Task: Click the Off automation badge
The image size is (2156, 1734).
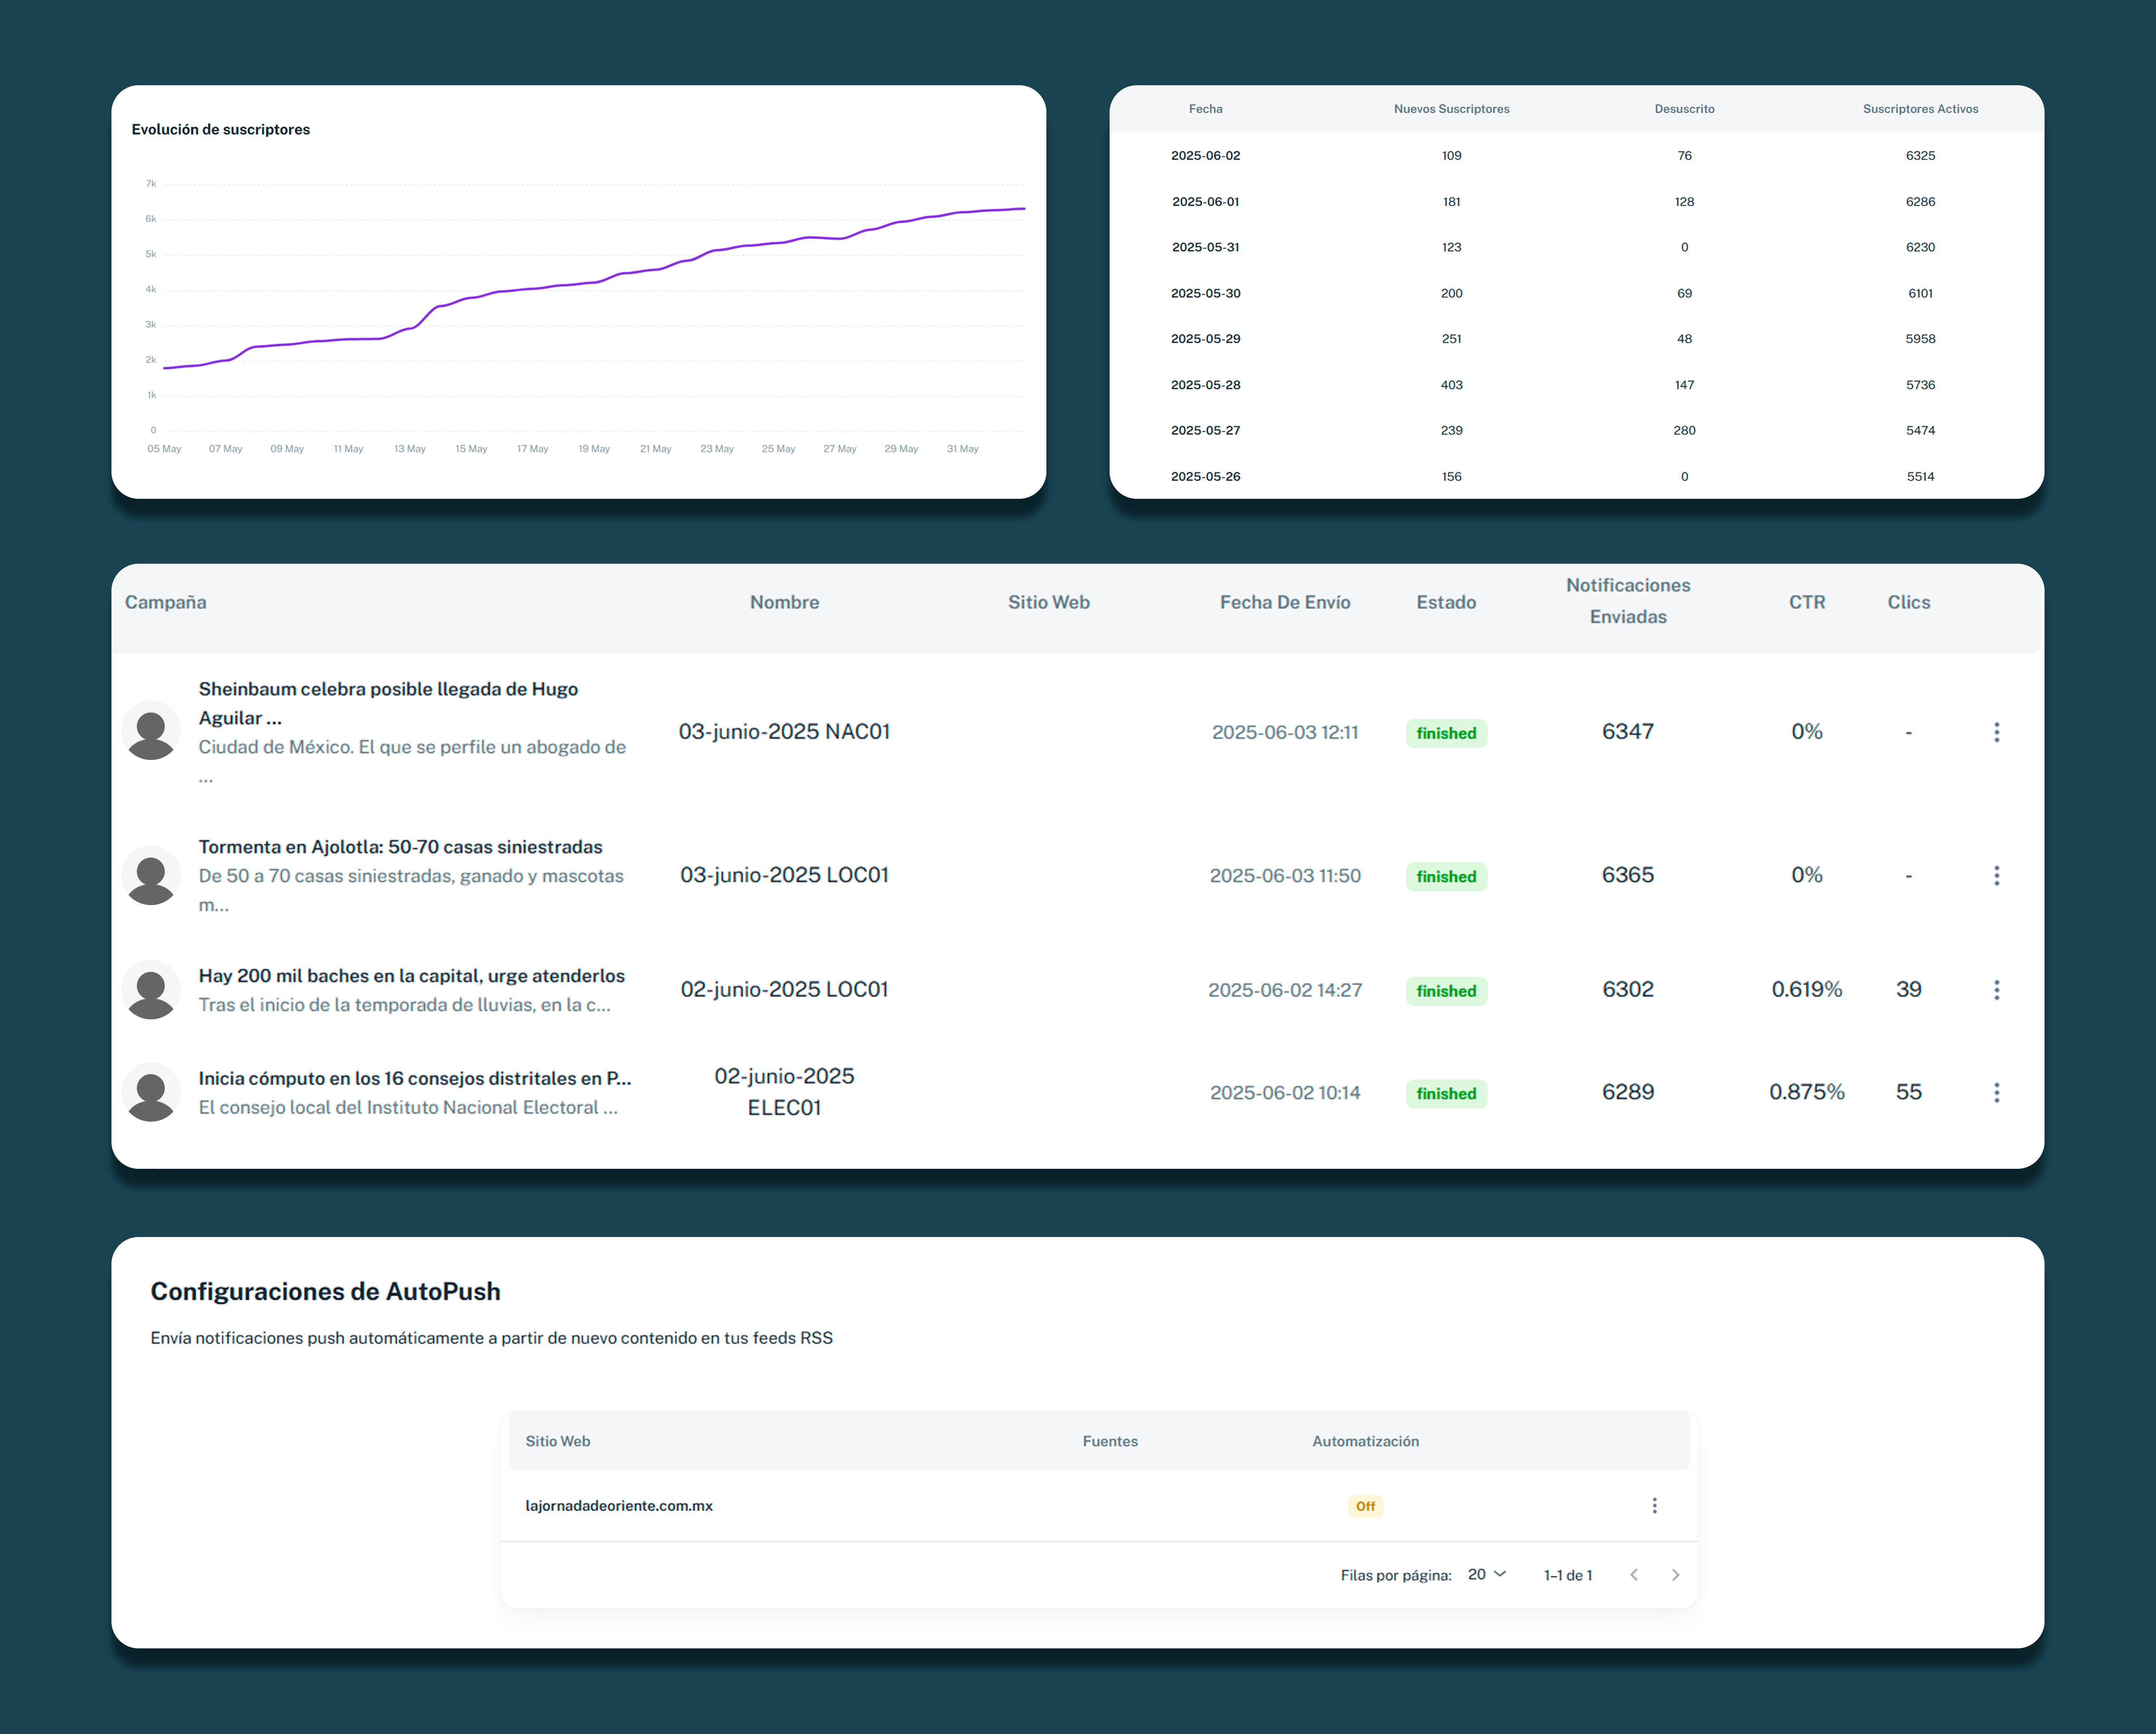Action: [1365, 1506]
